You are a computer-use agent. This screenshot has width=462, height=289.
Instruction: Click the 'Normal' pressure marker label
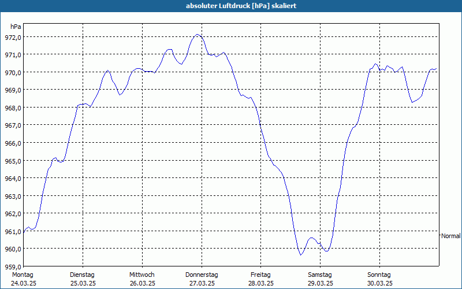(x=451, y=236)
